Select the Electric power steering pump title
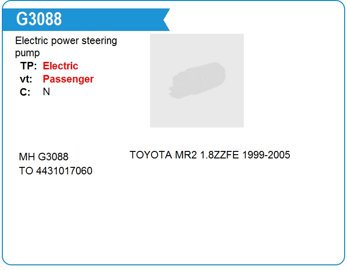347x270 pixels. (x=66, y=47)
